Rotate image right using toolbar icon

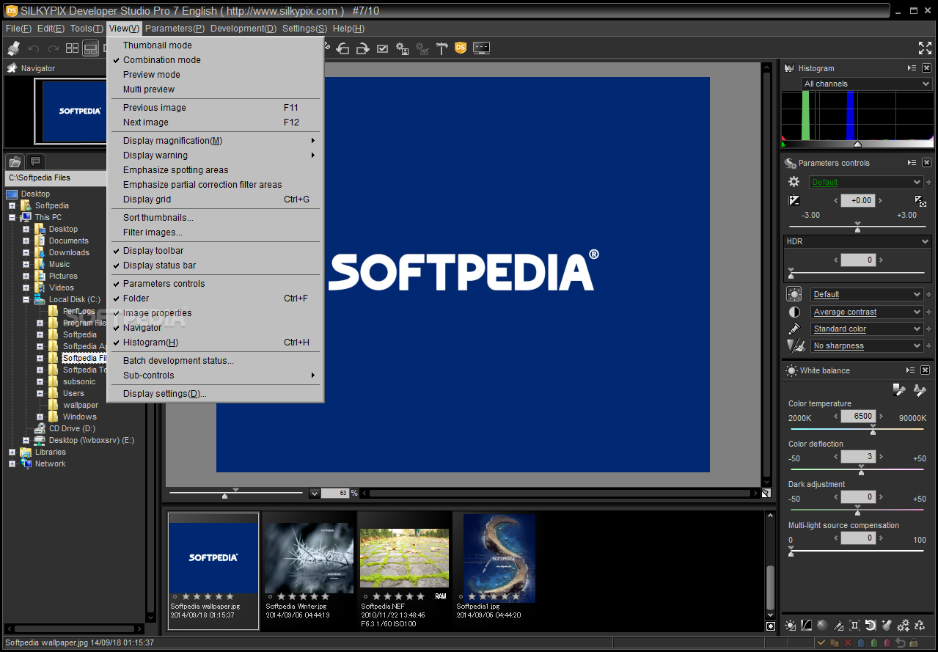click(x=362, y=48)
